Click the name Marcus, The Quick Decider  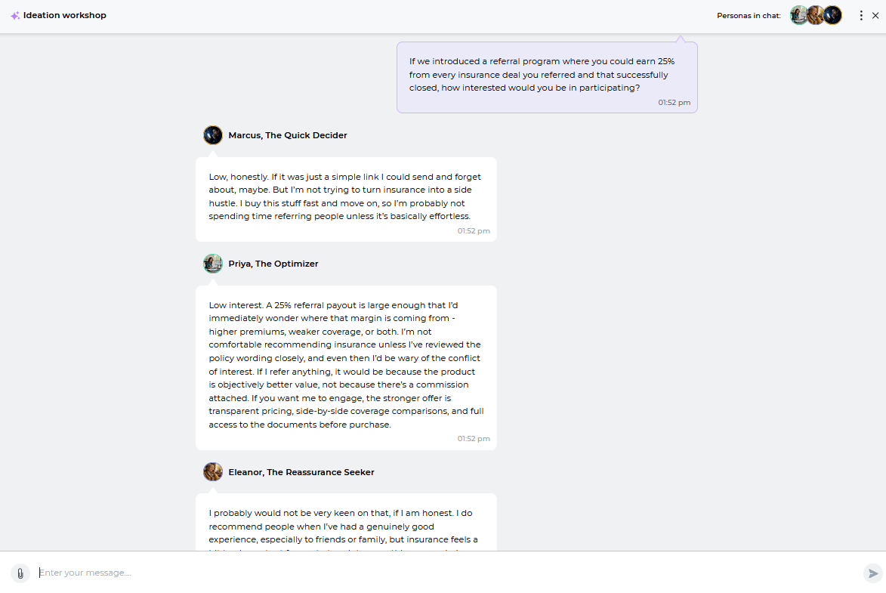click(x=288, y=135)
